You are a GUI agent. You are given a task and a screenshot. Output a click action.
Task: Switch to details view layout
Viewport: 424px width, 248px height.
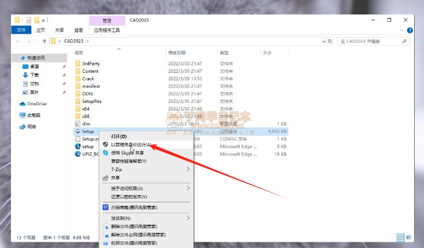[400, 238]
